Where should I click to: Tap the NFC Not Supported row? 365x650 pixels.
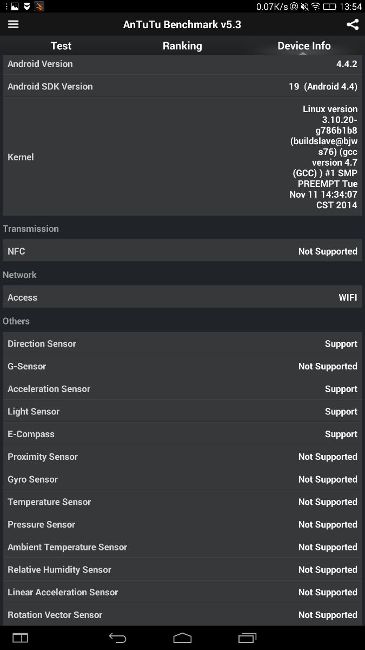[x=182, y=251]
